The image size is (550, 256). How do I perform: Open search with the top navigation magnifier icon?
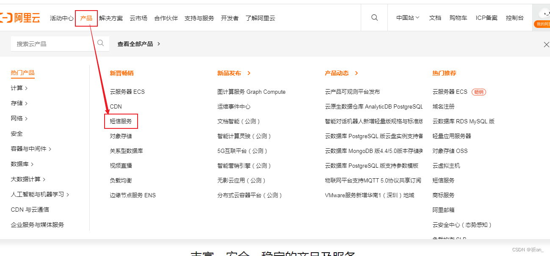coord(374,18)
